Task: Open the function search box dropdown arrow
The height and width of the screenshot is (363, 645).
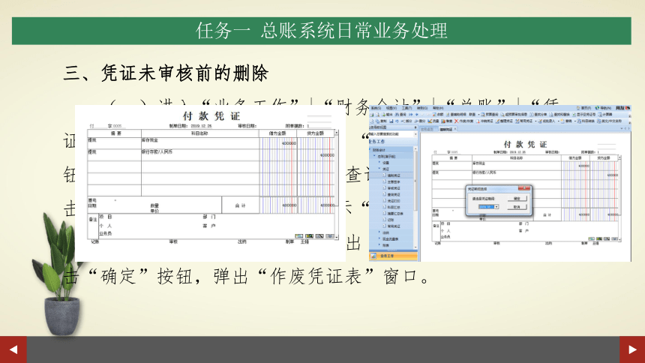Action: 415,134
